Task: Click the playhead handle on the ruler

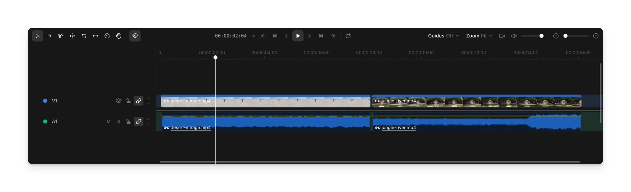Action: [215, 57]
